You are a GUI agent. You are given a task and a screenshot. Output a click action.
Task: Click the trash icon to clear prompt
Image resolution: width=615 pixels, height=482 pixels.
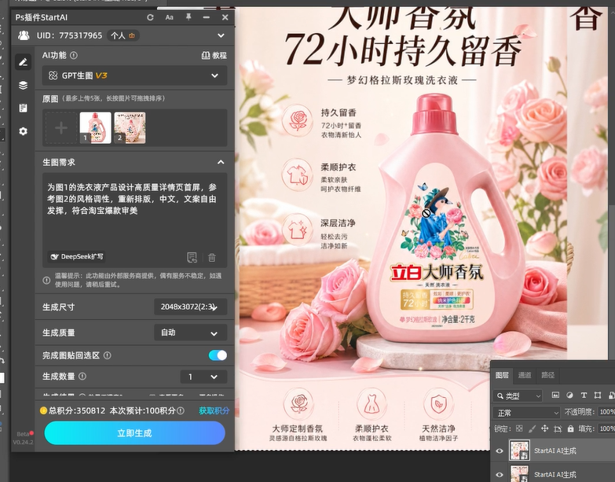click(212, 257)
